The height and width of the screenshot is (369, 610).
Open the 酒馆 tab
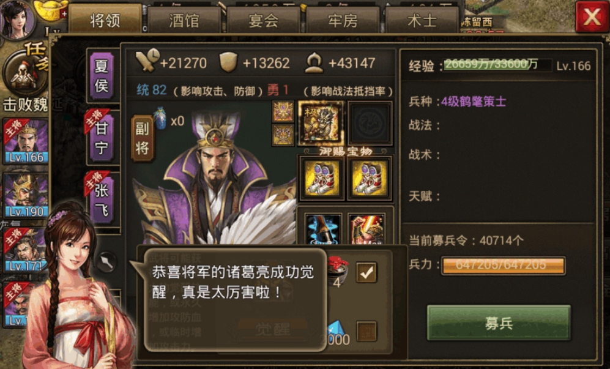pos(184,20)
